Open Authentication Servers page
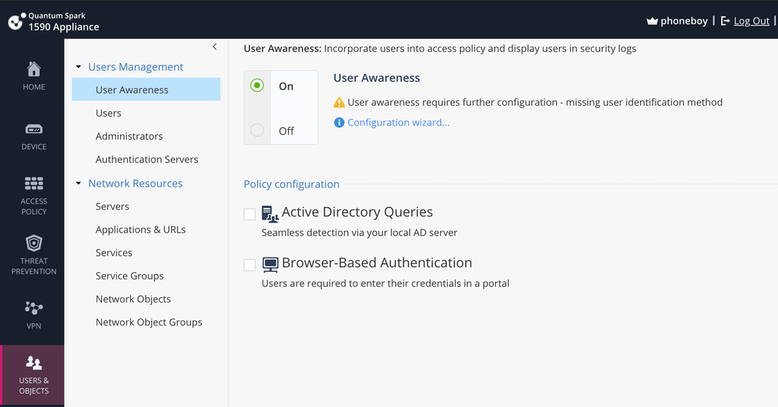 (x=147, y=159)
